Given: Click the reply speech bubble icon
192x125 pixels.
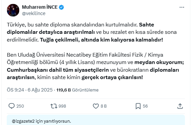Looking at the screenshot, I should 11,106.
